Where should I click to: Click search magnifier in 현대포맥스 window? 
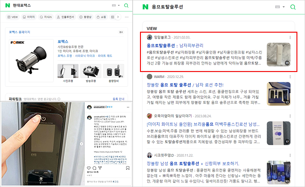point(126,5)
